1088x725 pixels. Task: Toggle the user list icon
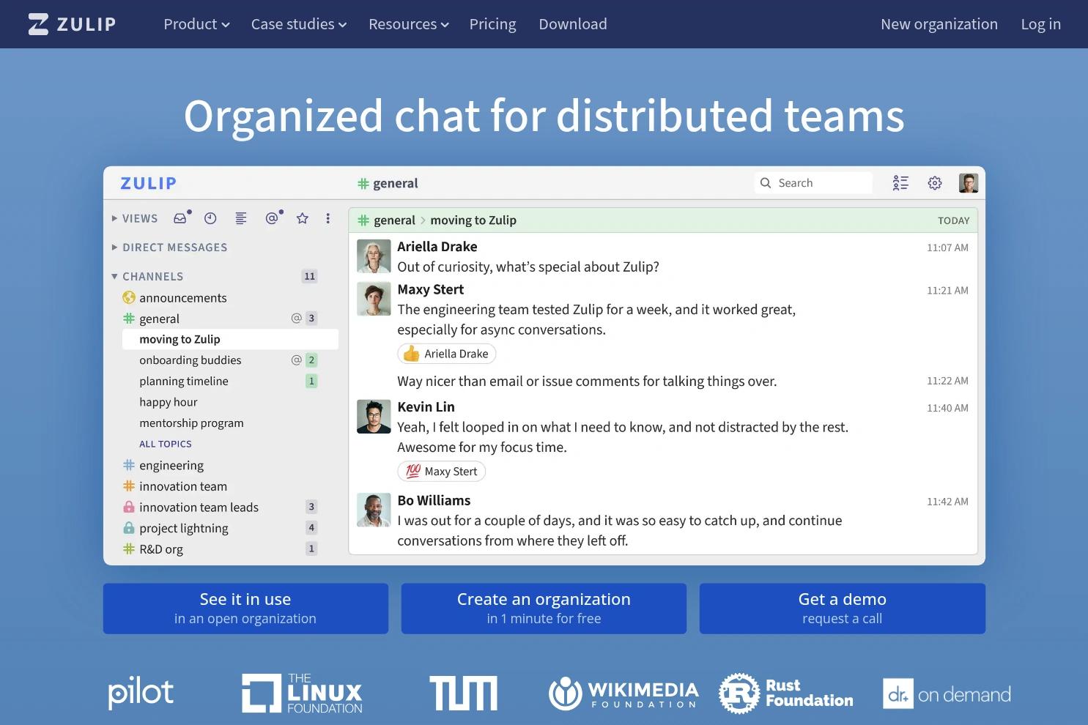(x=900, y=183)
